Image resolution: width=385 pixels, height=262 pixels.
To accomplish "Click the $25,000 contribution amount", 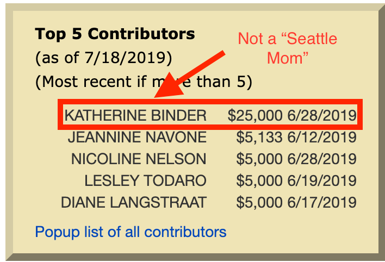I will point(255,115).
